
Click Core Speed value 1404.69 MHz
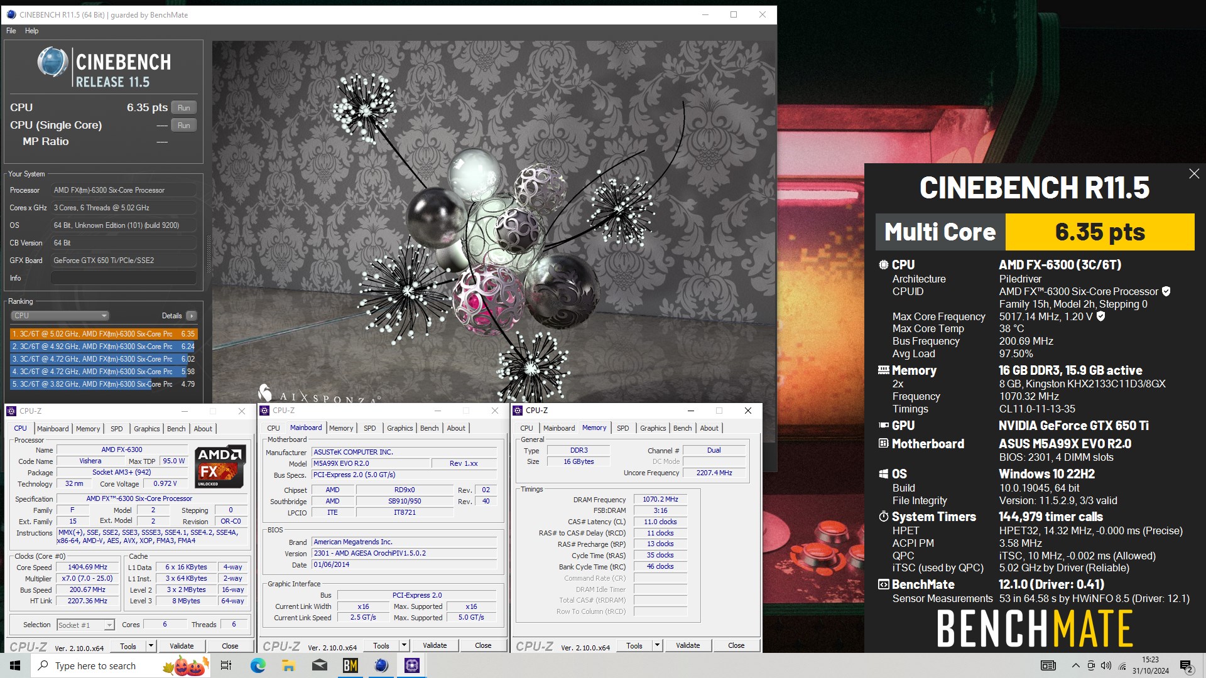coord(88,567)
